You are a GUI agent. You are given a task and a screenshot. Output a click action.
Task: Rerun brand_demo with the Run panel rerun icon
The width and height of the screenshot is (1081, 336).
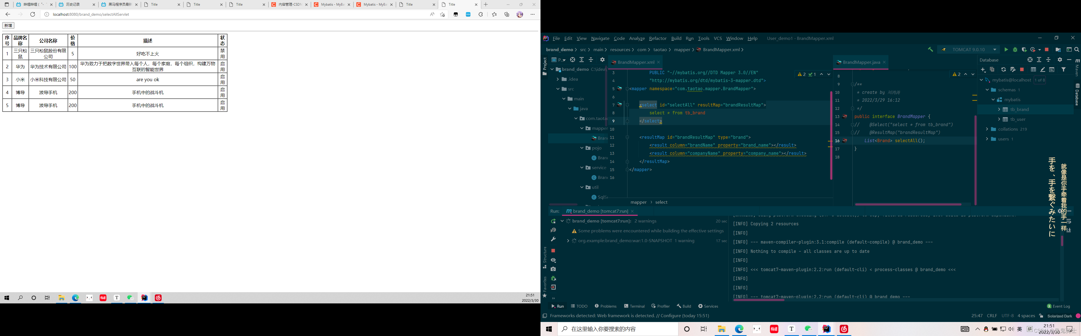(x=553, y=221)
